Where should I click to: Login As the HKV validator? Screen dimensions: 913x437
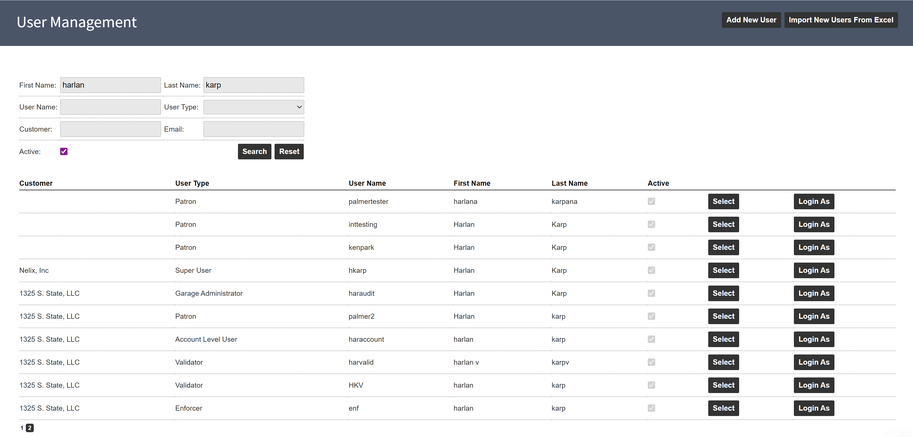tap(813, 385)
